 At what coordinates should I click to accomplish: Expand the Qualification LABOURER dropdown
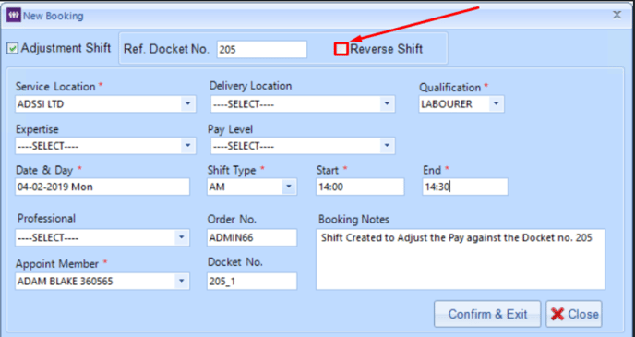click(497, 104)
